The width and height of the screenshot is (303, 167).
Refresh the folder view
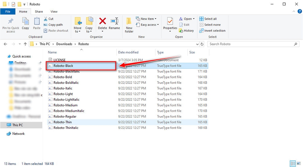(202, 44)
